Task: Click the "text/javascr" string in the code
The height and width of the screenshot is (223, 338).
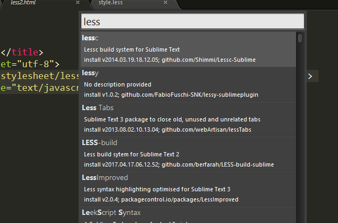Action: click(x=45, y=88)
